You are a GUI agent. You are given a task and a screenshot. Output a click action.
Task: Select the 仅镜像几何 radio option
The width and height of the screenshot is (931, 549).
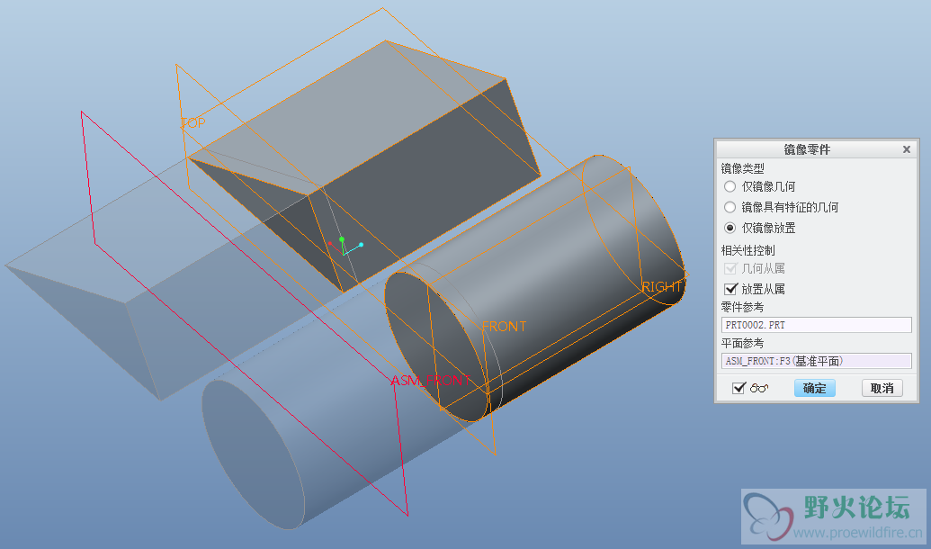pyautogui.click(x=730, y=186)
